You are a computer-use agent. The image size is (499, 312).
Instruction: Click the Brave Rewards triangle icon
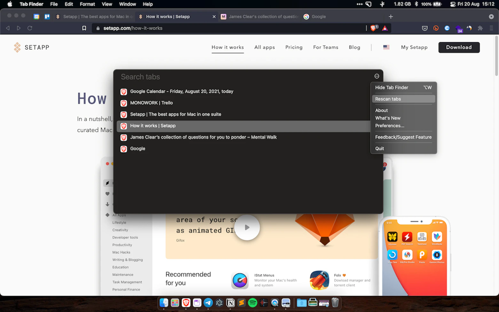[x=384, y=28]
